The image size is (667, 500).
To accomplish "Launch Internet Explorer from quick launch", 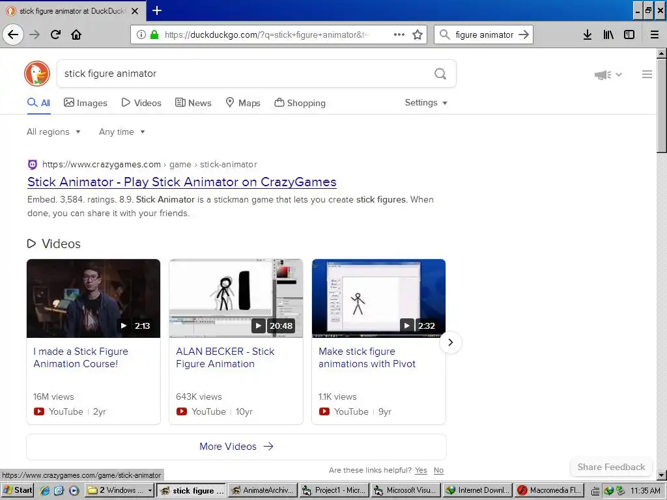I will 45,490.
